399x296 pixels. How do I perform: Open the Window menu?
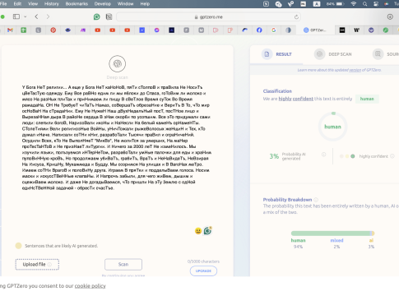(125, 4)
